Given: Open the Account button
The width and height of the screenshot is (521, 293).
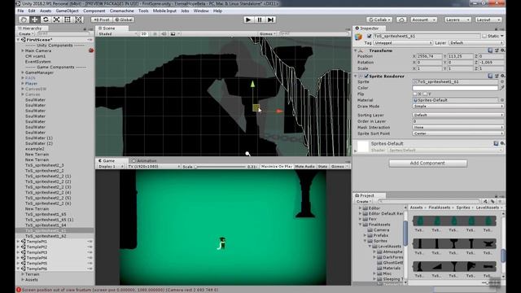Looking at the screenshot, I should click(x=423, y=20).
